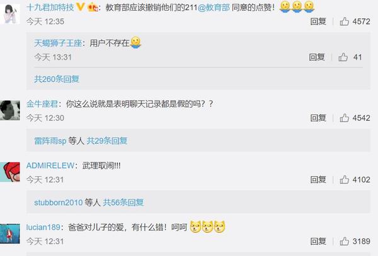
Task: Like 金牛座君's comment with 4542 likes
Action: (344, 118)
